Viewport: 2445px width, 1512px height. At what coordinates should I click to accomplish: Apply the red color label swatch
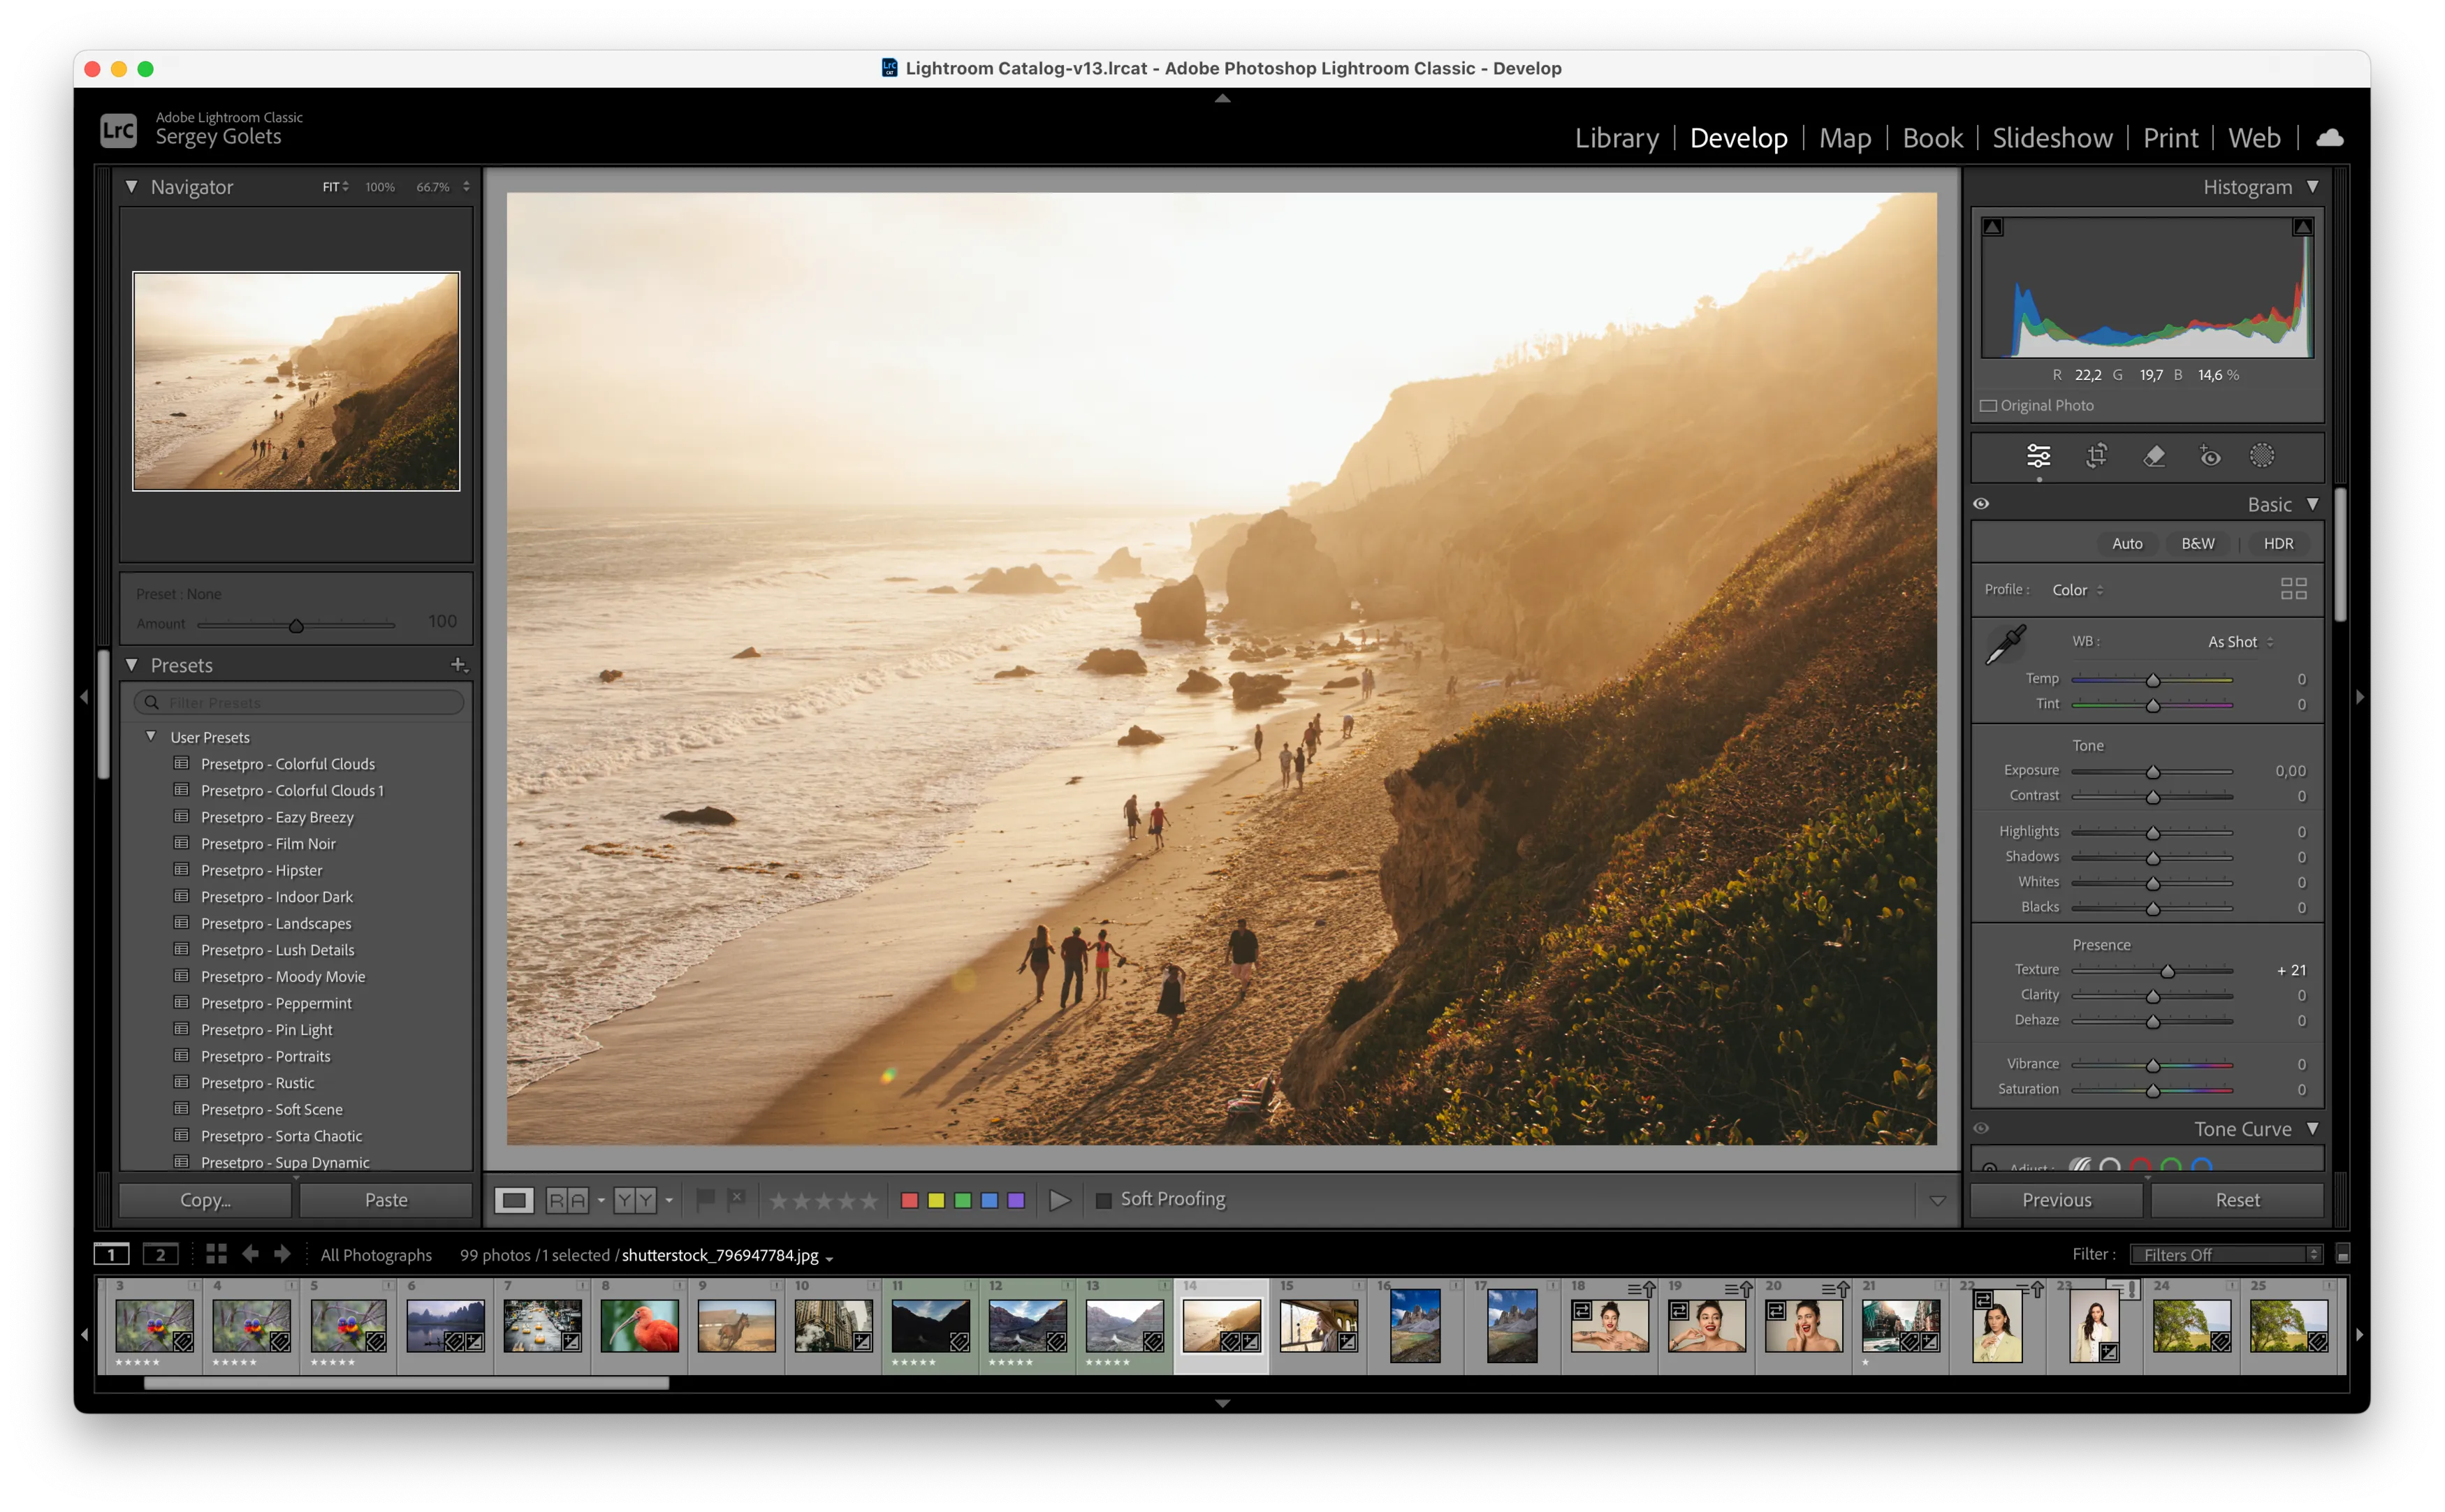click(909, 1200)
